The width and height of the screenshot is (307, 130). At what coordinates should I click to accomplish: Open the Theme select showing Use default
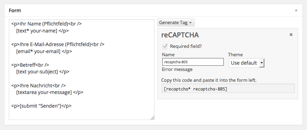point(247,63)
